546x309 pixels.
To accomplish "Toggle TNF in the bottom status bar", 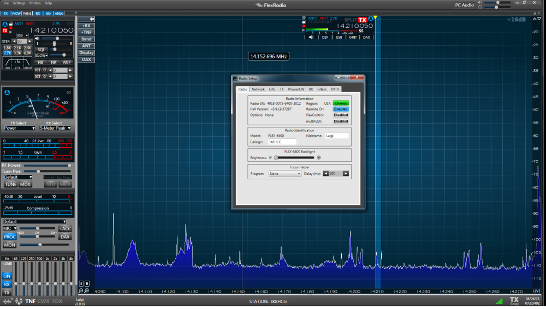I will point(30,301).
